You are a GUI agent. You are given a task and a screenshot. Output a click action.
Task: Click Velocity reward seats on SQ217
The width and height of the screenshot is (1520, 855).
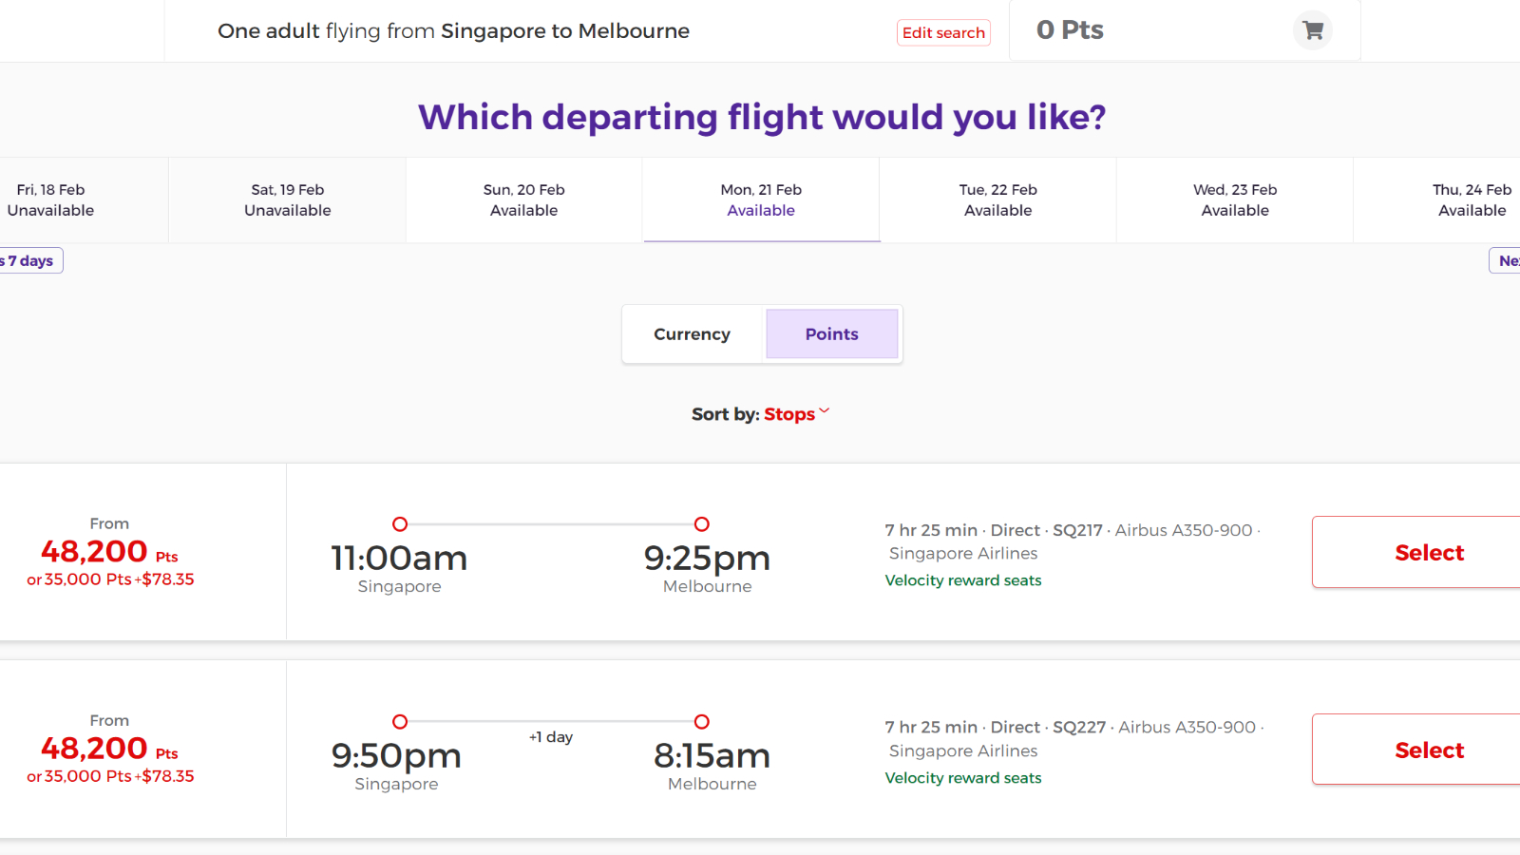point(963,580)
